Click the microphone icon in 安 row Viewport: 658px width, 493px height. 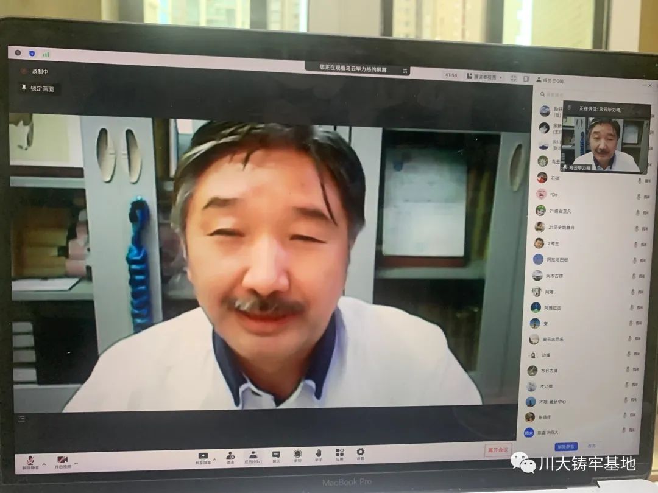tap(631, 323)
